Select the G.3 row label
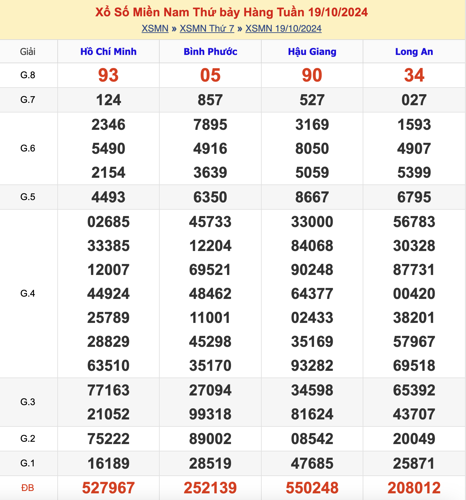 pyautogui.click(x=28, y=402)
